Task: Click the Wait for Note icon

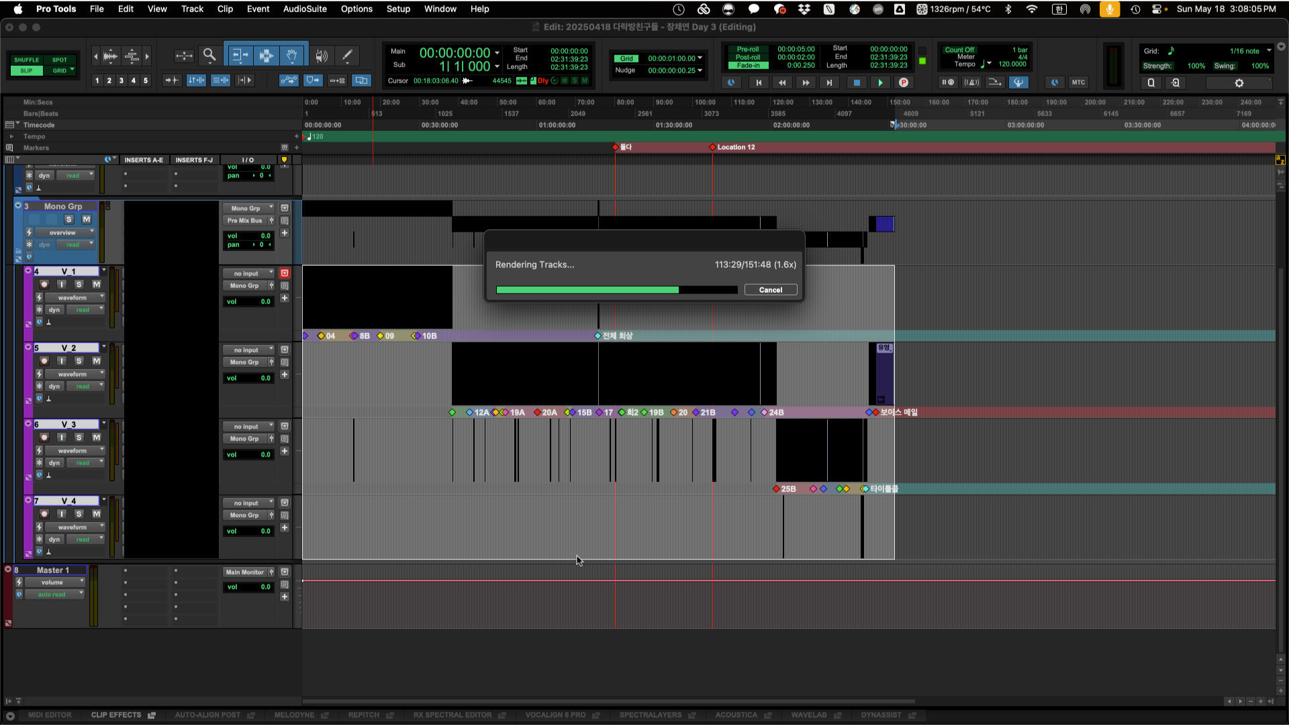Action: tap(948, 83)
